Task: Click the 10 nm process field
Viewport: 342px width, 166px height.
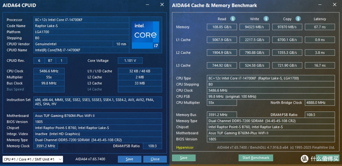Action: click(x=121, y=44)
